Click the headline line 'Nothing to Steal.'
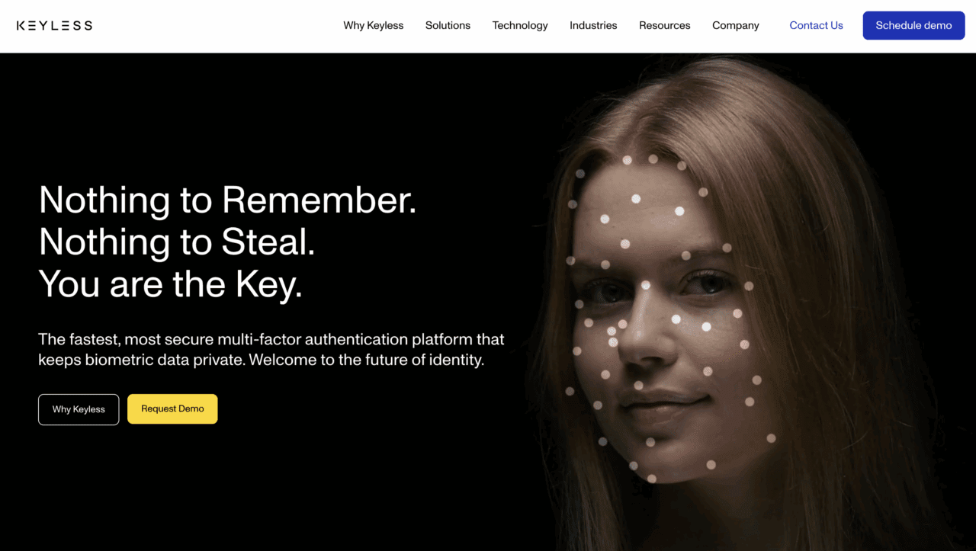Viewport: 976px width, 551px height. 177,242
